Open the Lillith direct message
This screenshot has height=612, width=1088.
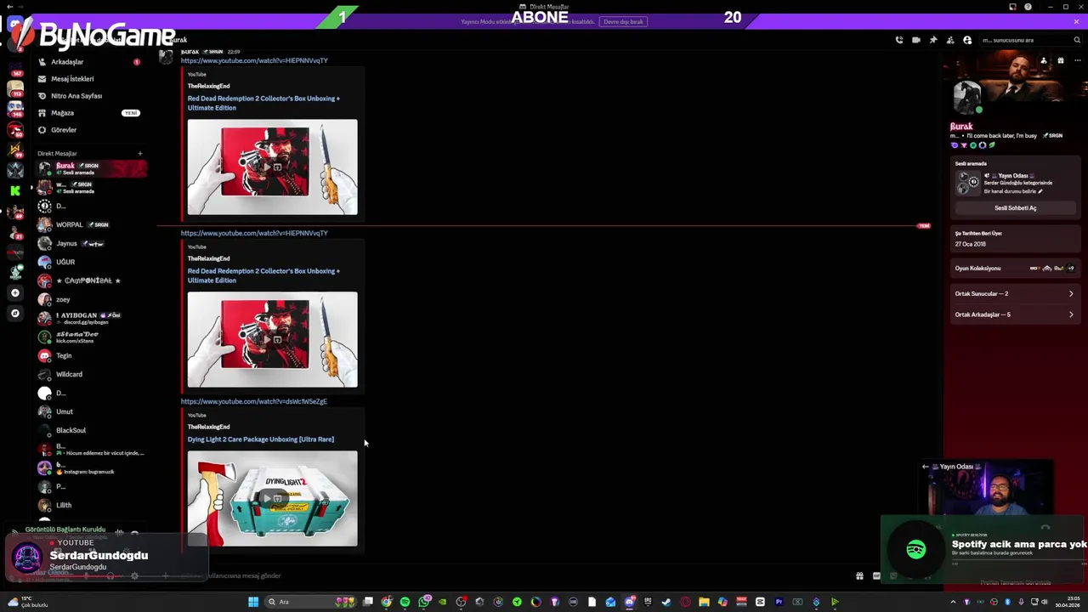tap(89, 505)
